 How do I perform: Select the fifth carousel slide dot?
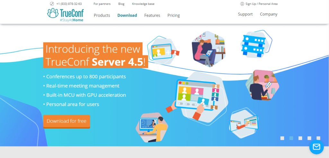pyautogui.click(x=318, y=138)
